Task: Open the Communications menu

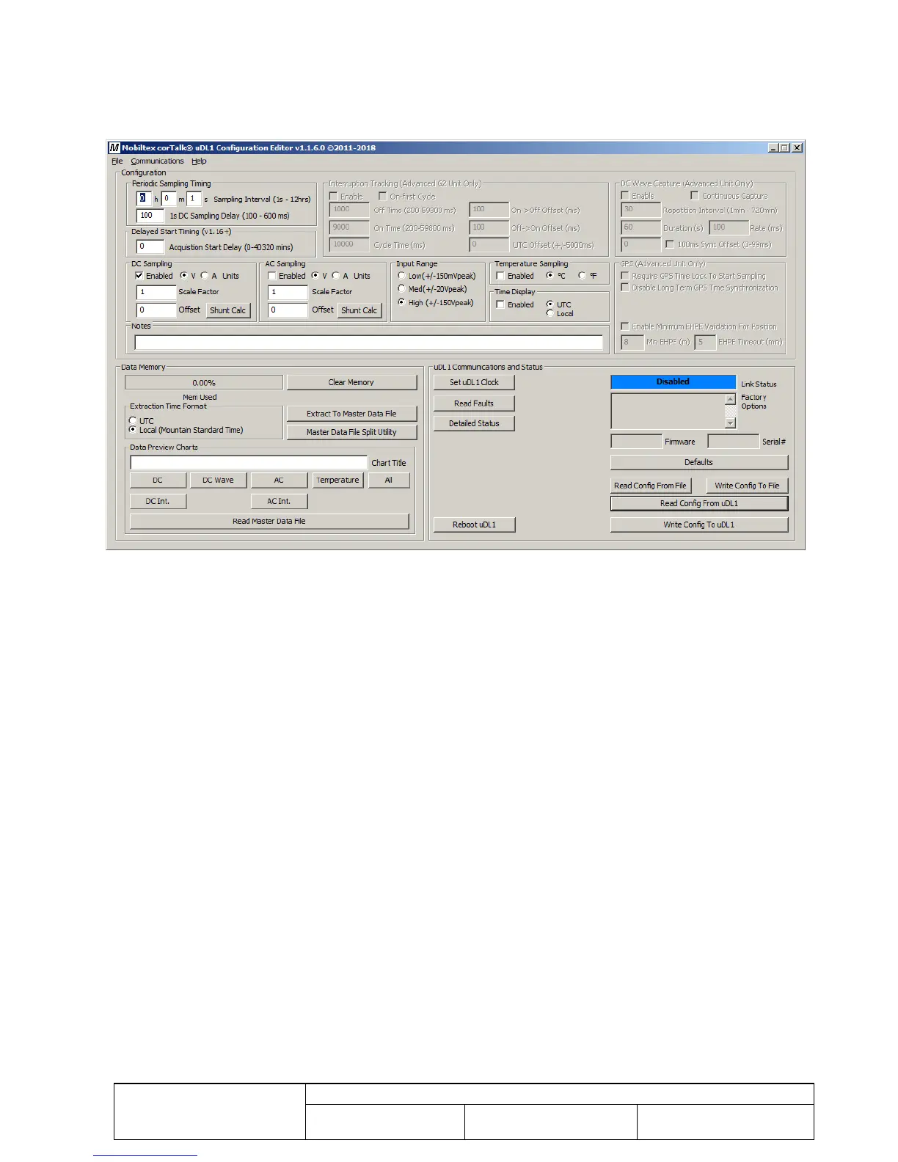Action: point(157,161)
